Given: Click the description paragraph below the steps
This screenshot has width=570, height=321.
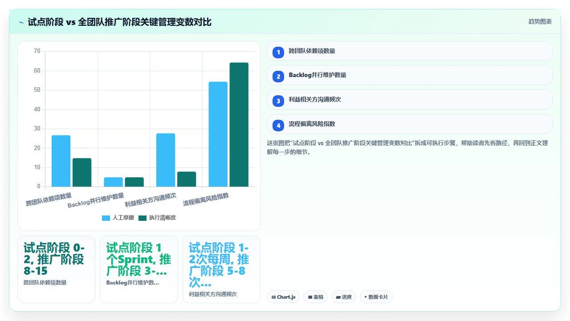Looking at the screenshot, I should [407, 147].
